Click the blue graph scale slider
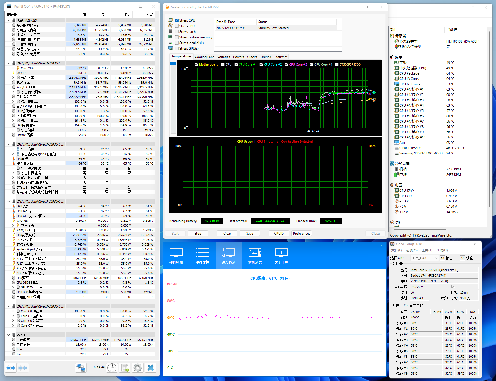This screenshot has width=496, height=381. pos(173,64)
